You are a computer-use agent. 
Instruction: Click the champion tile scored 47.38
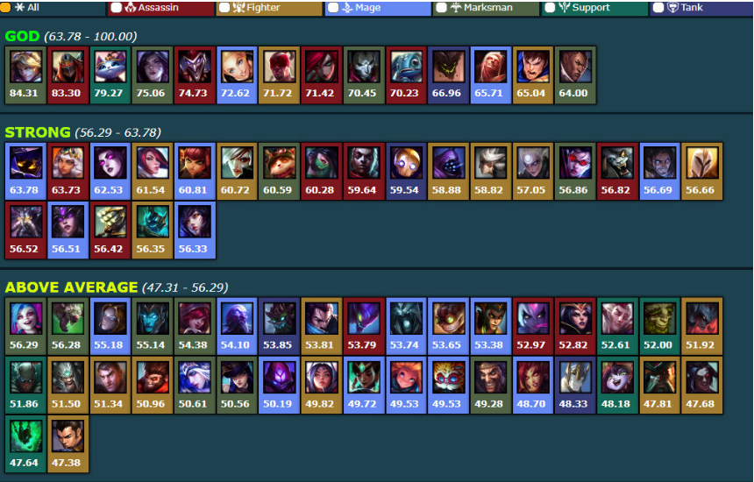(x=68, y=444)
